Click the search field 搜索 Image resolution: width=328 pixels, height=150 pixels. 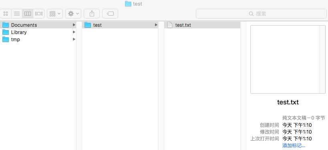pos(261,14)
